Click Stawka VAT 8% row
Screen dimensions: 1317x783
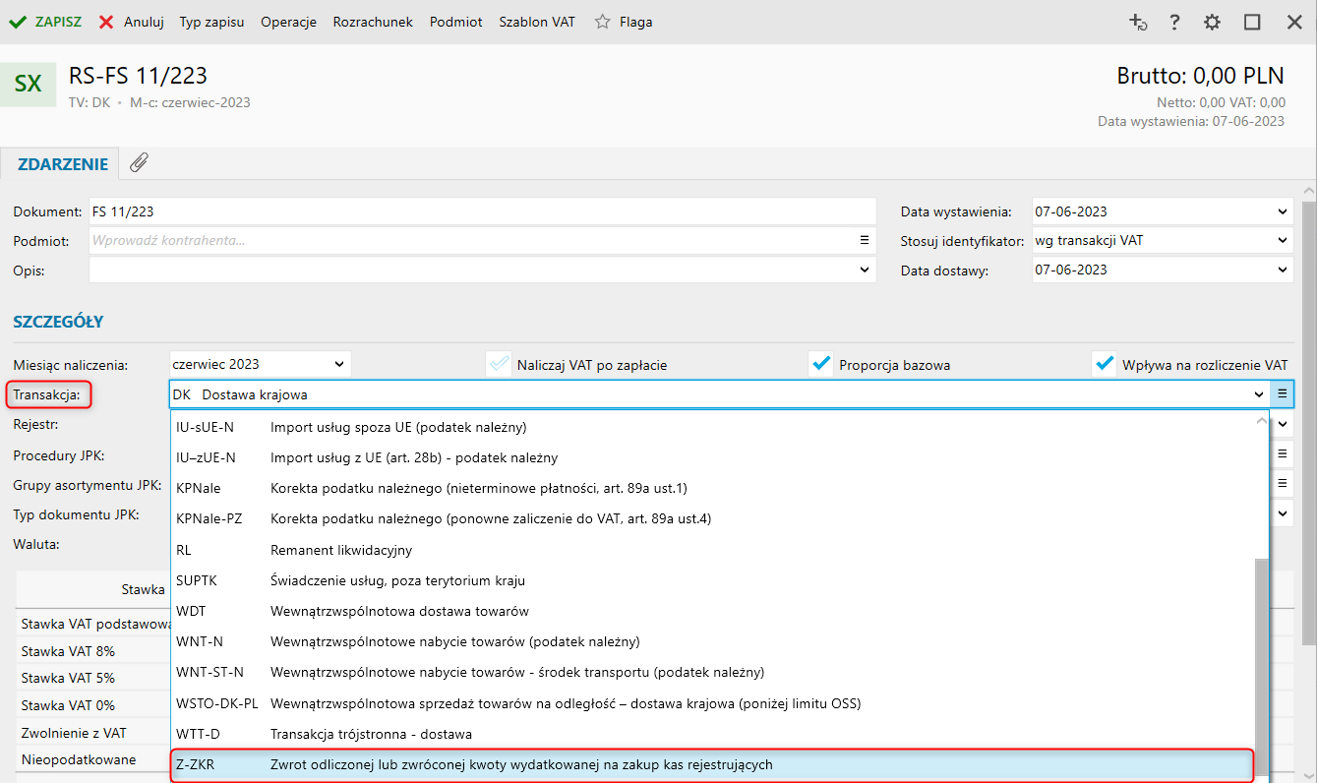point(95,651)
